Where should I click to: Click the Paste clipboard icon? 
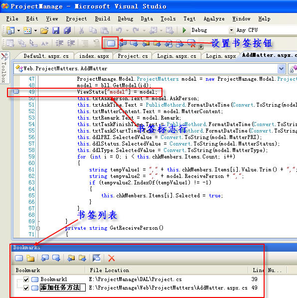pyautogui.click(x=104, y=30)
